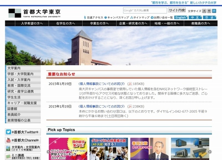
Task: Open 交通アクセス via its walking icon
Action: pyautogui.click(x=85, y=17)
